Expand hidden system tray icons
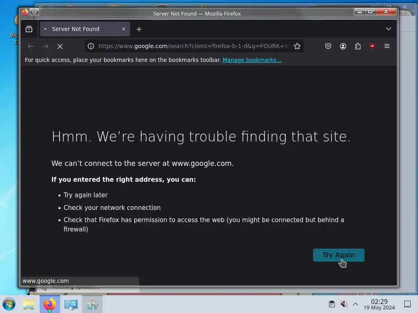 tap(356, 304)
